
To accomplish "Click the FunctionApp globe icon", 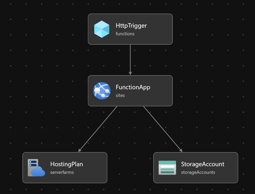I will coord(102,91).
